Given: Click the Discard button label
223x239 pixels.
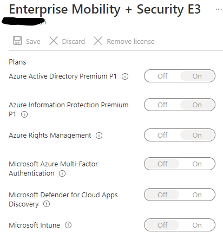Looking at the screenshot, I should coord(74,42).
